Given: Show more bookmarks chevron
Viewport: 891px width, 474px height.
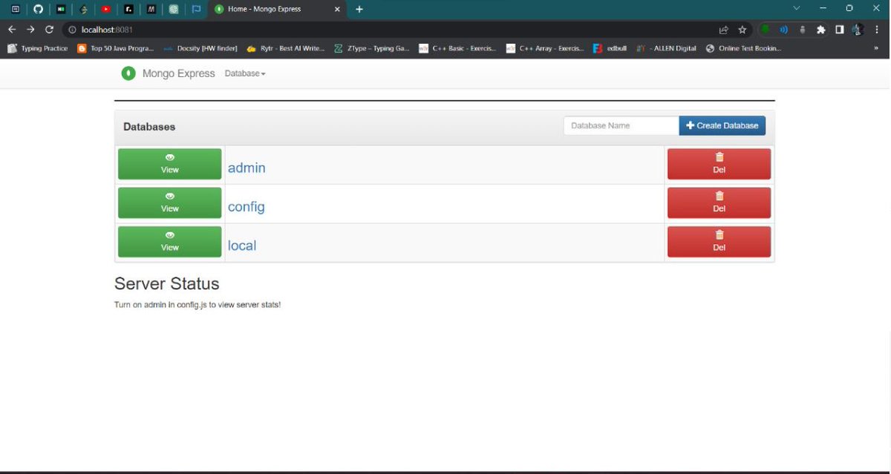Looking at the screenshot, I should click(876, 48).
